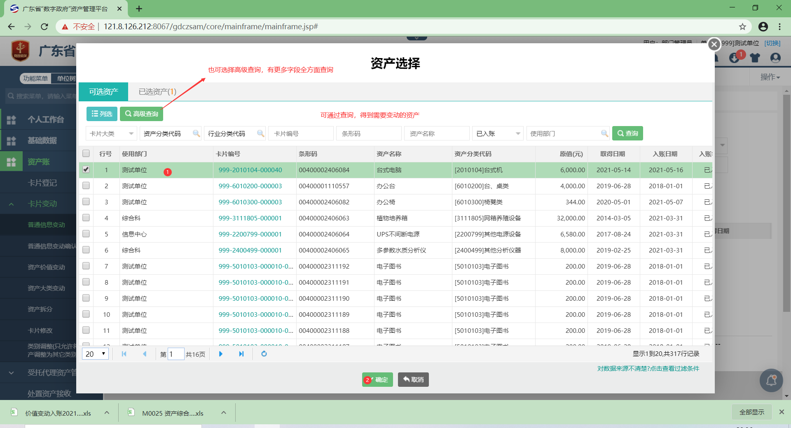Click the 列选 button
791x428 pixels.
[x=102, y=114]
